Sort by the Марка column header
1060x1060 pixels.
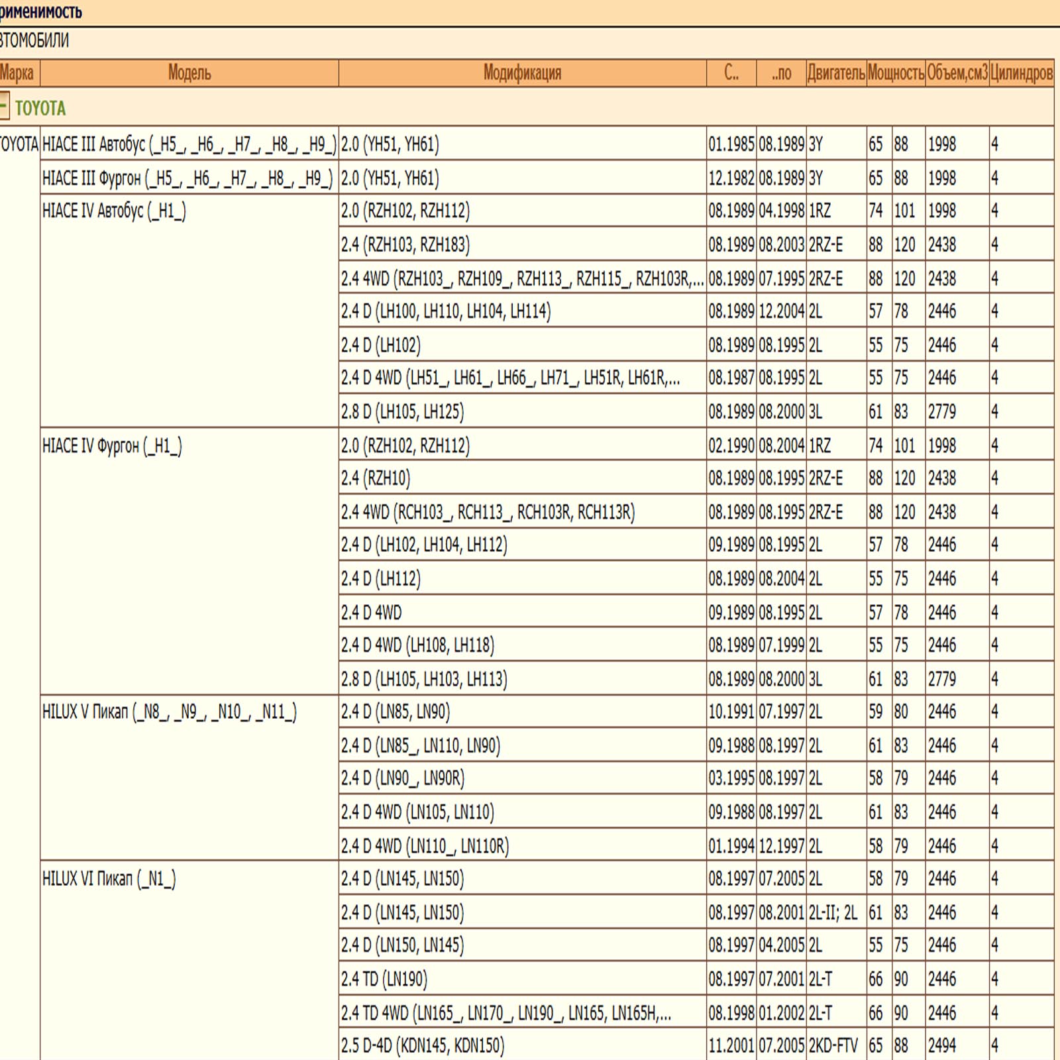click(18, 73)
